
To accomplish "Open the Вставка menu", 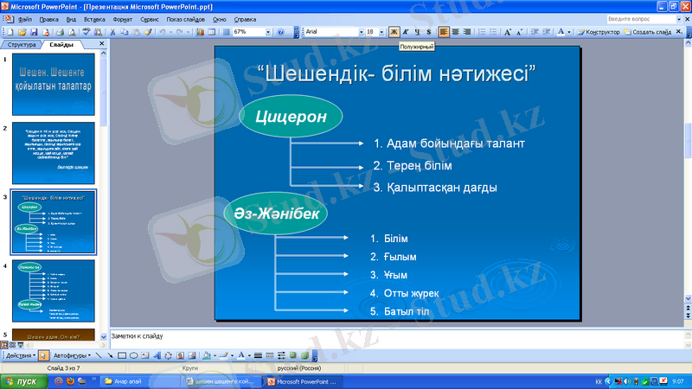I will click(x=94, y=17).
